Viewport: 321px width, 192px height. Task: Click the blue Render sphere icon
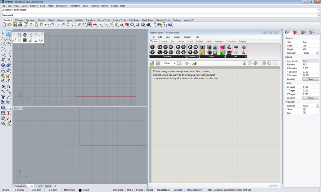pos(148,25)
